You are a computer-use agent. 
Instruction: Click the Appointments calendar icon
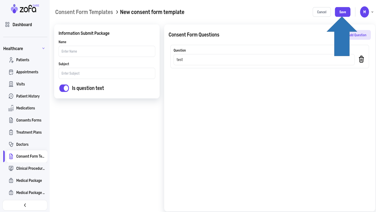pyautogui.click(x=11, y=72)
